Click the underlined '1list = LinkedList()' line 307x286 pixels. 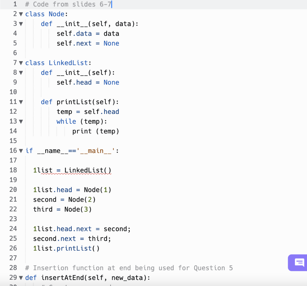[72, 170]
